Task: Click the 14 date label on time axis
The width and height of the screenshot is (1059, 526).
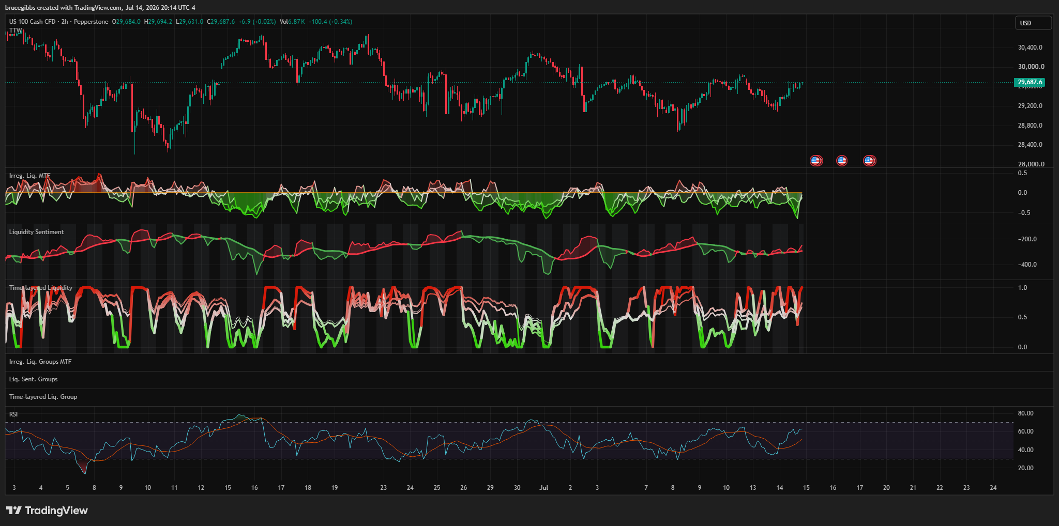Action: 780,487
